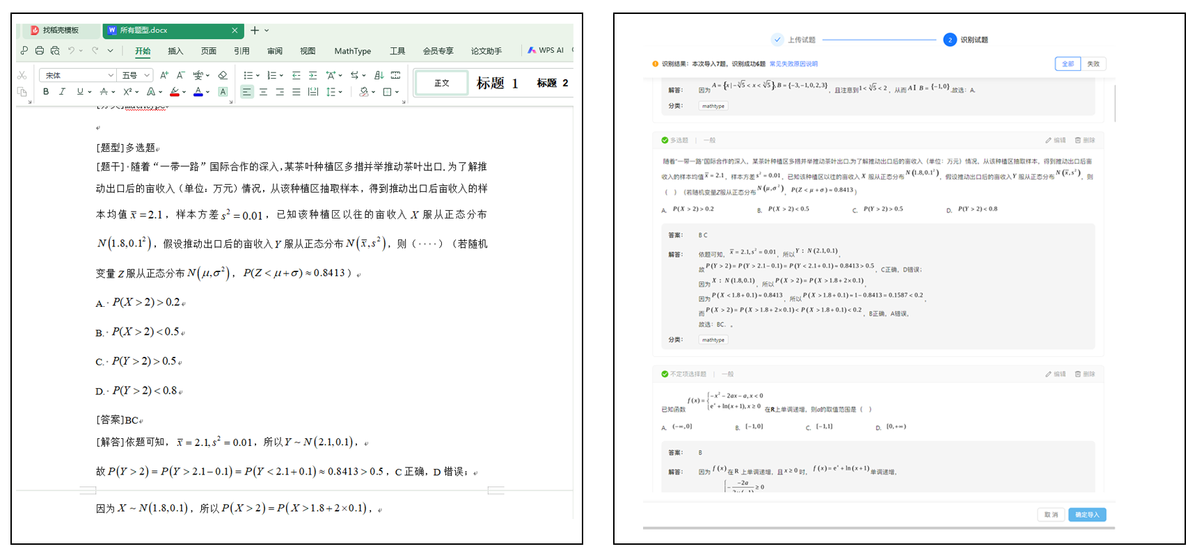Center align the paragraph

263,92
